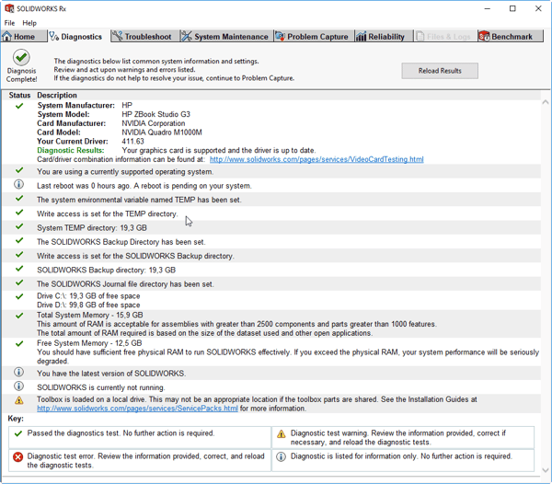Image resolution: width=552 pixels, height=484 pixels.
Task: Switch to the Reliability tab
Action: (x=384, y=36)
